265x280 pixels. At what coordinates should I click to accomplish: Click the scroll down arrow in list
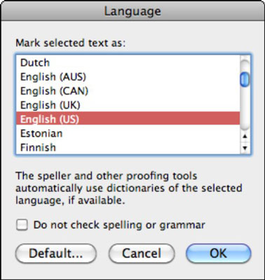[245, 148]
